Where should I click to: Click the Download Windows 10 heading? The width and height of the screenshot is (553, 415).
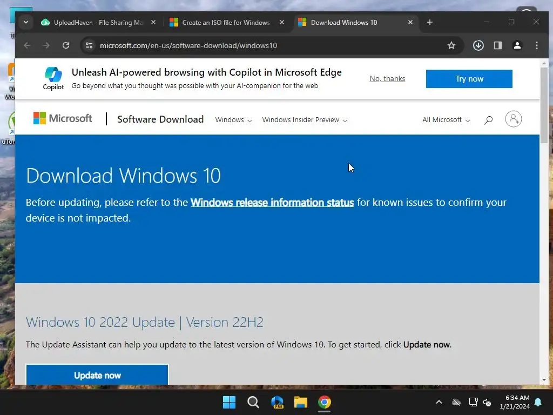point(124,176)
